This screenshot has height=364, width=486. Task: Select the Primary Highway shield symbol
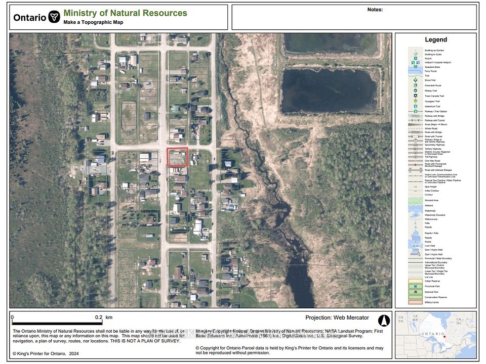click(x=416, y=141)
